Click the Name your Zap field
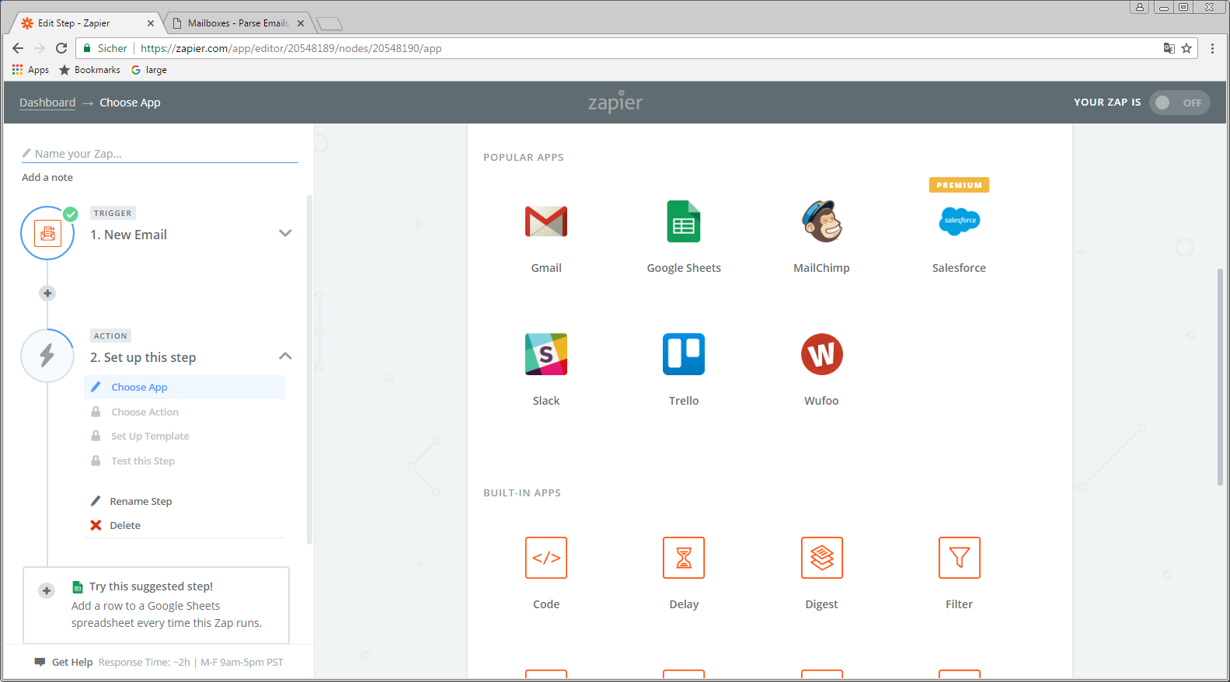 (x=163, y=154)
